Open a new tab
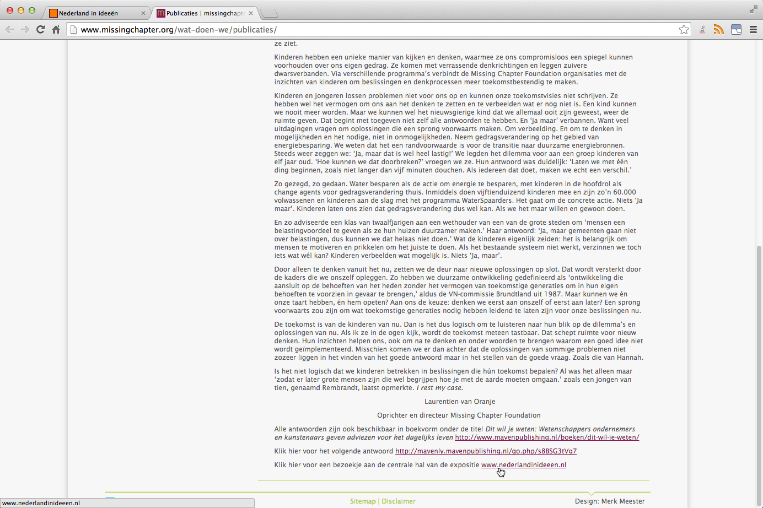The height and width of the screenshot is (508, 763). [269, 13]
